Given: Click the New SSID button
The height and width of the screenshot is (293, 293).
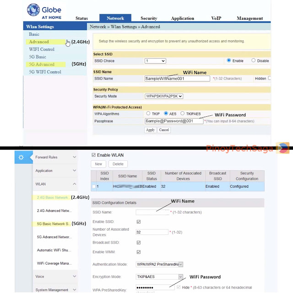Looking at the screenshot, I should (x=98, y=164).
